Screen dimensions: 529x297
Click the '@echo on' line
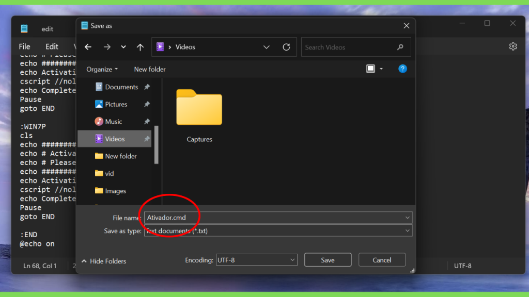(x=37, y=244)
